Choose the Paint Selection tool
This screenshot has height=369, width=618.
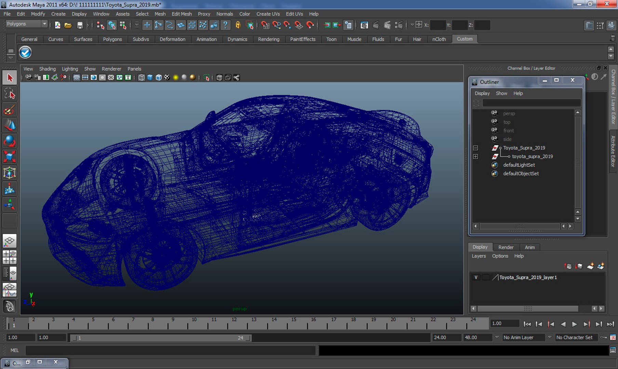(10, 110)
